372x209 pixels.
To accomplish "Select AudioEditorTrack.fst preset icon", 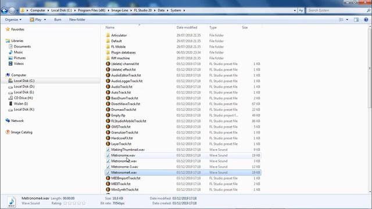I will (108, 75).
